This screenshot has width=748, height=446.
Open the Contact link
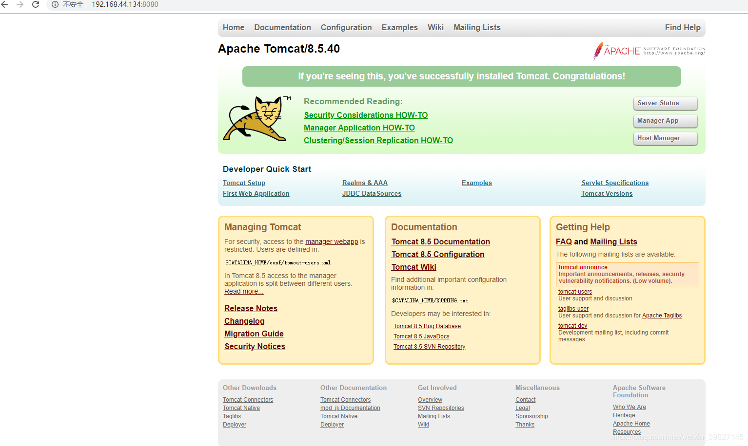525,400
